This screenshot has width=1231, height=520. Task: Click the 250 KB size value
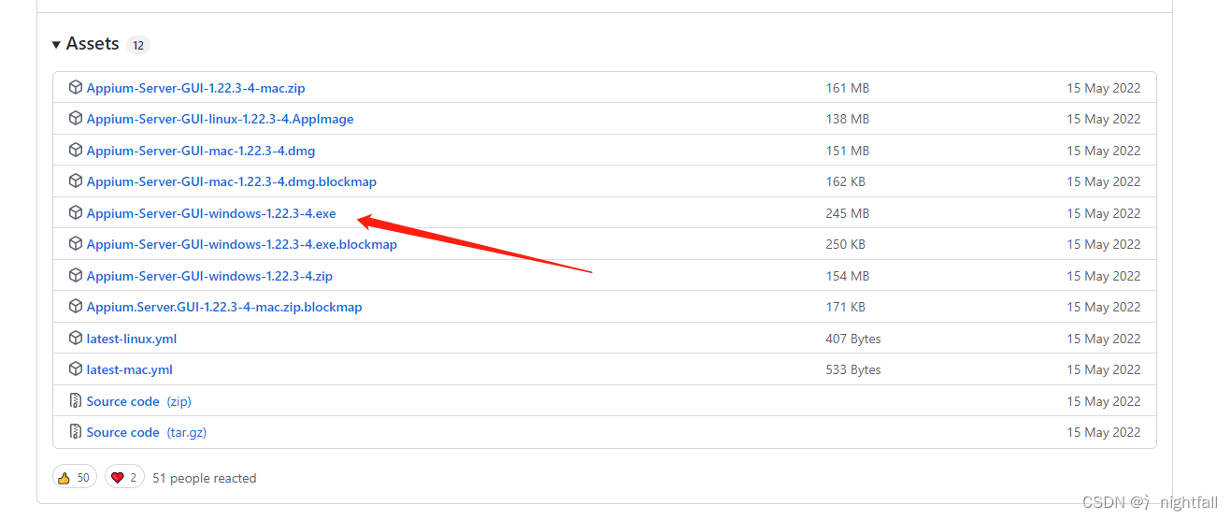pos(846,244)
